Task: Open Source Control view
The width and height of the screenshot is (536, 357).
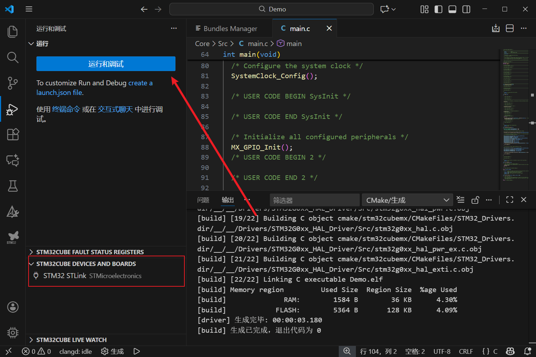Action: point(13,83)
